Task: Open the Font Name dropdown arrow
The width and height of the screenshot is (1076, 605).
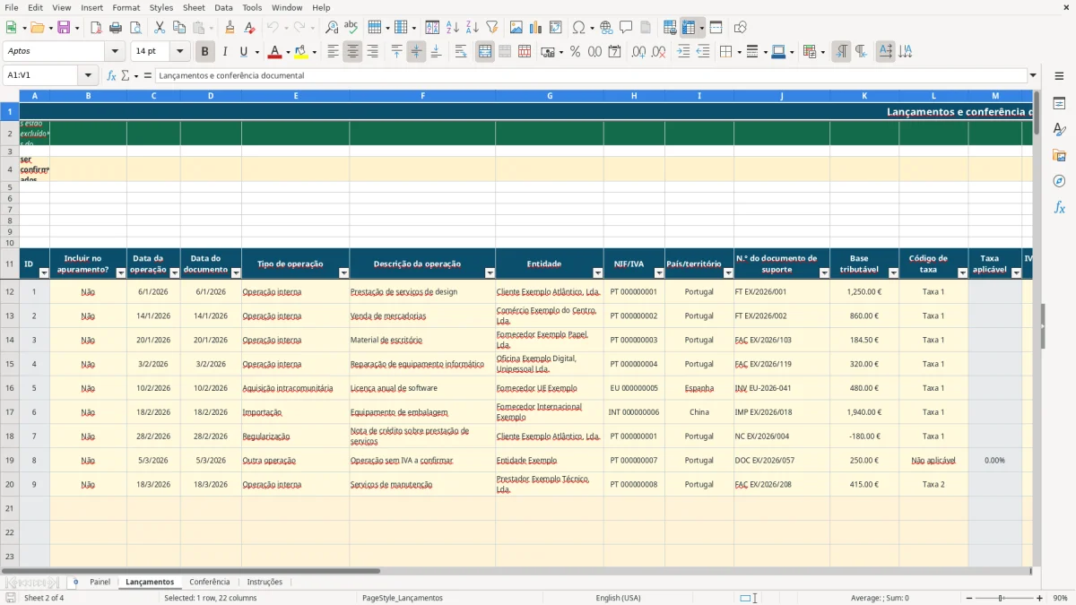Action: coord(115,52)
